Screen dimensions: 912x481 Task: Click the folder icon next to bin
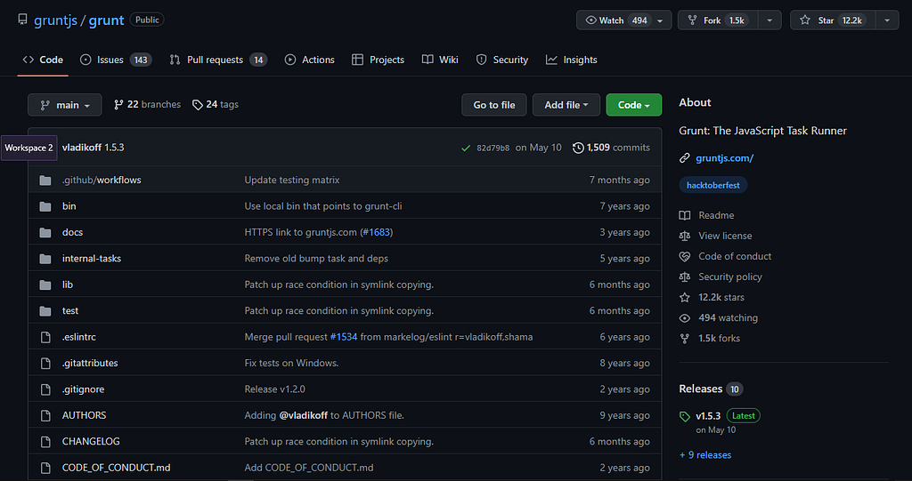(x=45, y=206)
